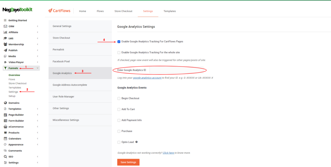This screenshot has height=167, width=331.
Task: Check the Purchase event checkbox
Action: 119,131
